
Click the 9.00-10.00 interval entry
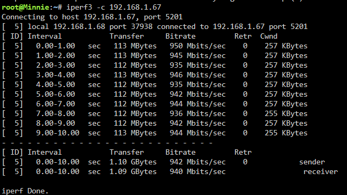[58, 133]
